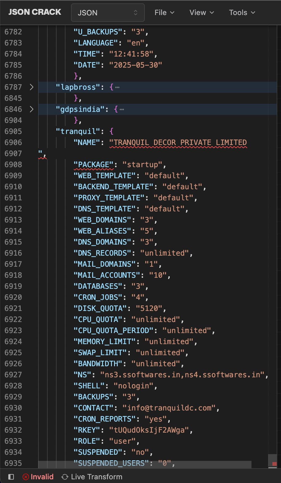
Task: Click the "LANGUAGE" key
Action: coord(96,43)
